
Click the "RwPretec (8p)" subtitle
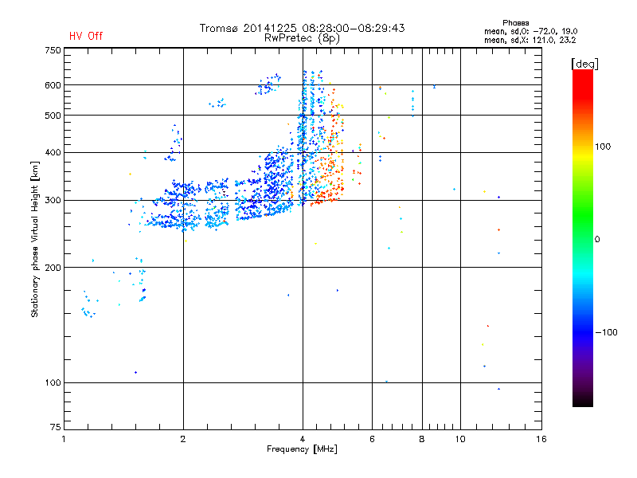[x=302, y=38]
